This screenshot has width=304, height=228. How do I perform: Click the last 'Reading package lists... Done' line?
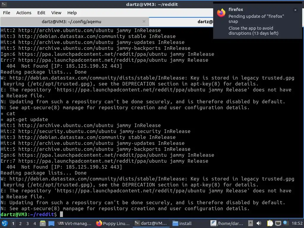[44, 173]
